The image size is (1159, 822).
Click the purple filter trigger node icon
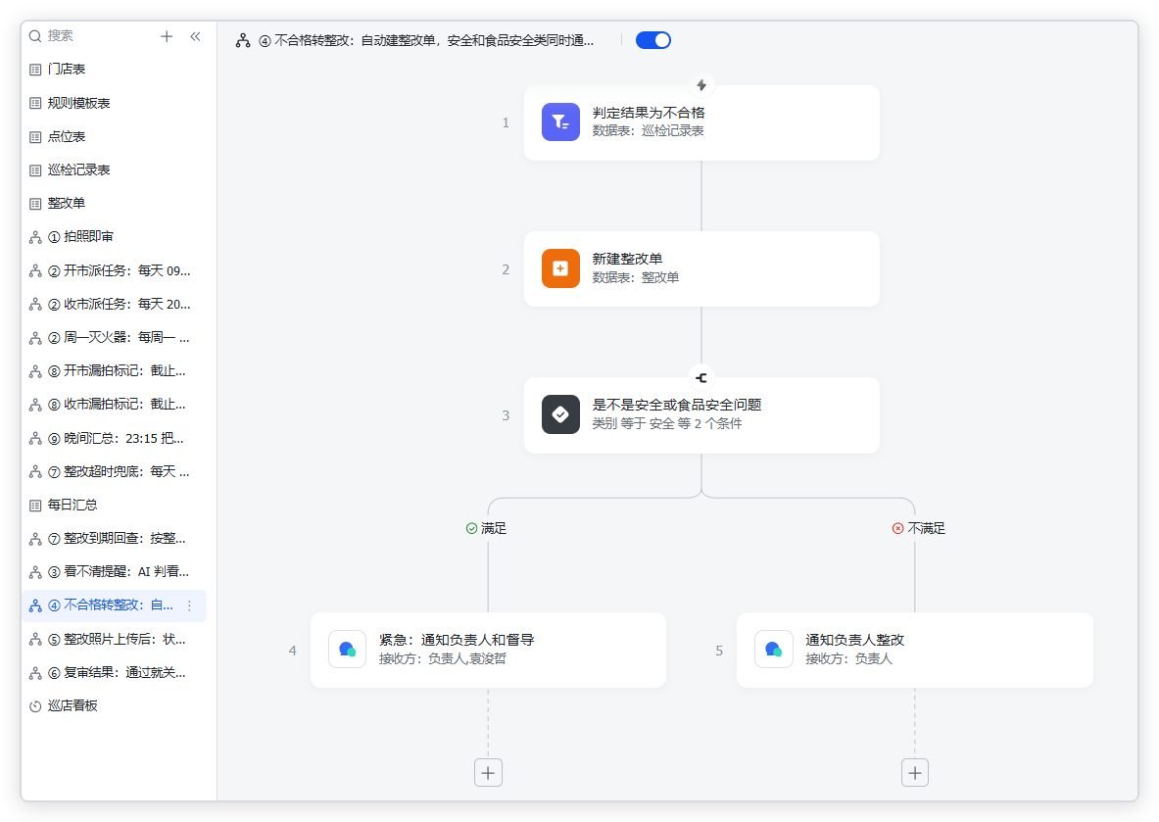[x=560, y=121]
